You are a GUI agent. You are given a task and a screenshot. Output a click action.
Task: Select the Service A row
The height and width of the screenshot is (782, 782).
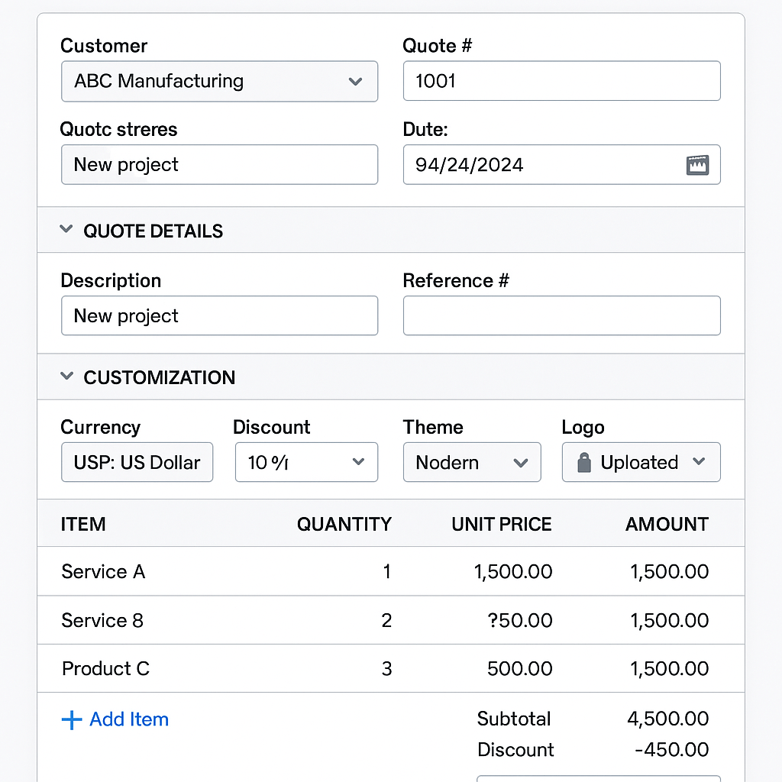tap(103, 571)
